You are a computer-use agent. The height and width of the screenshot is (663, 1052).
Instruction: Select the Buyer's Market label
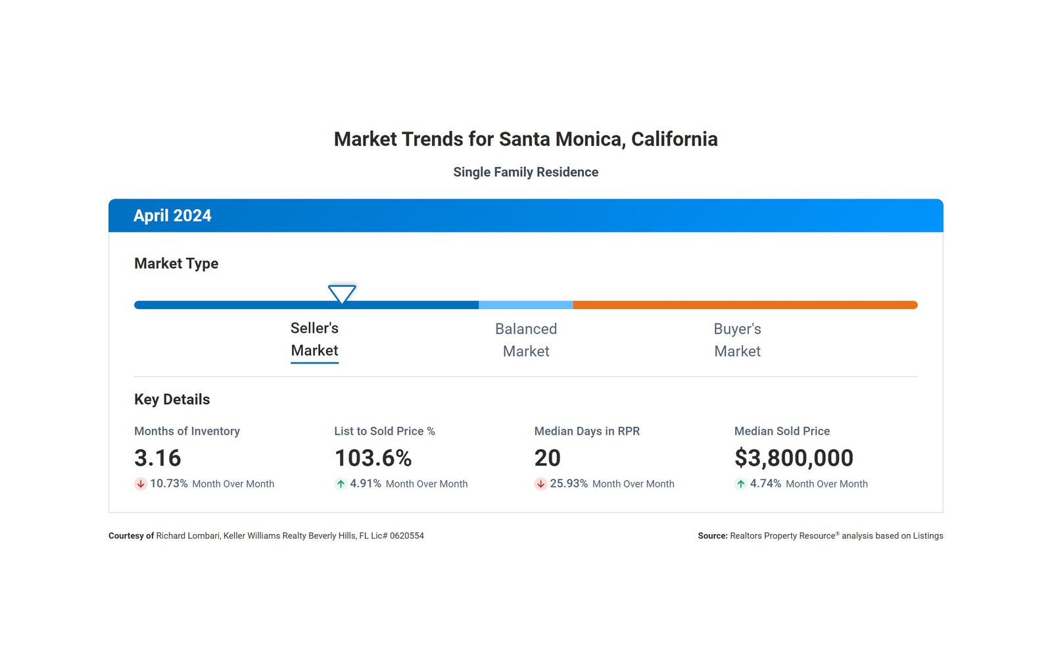point(737,340)
